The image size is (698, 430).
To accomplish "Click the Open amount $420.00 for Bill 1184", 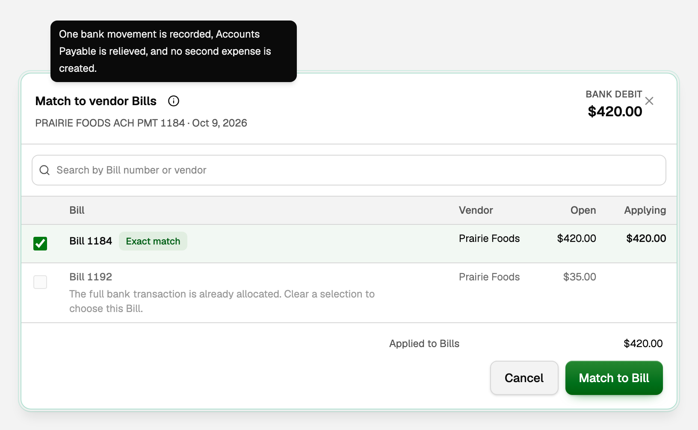I will tap(577, 239).
